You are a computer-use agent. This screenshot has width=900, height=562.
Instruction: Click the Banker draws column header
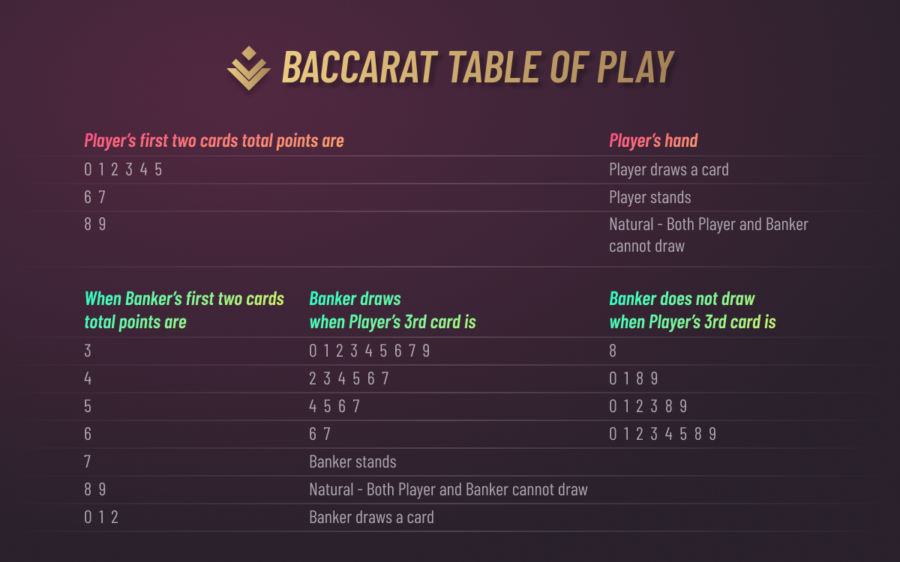(393, 310)
